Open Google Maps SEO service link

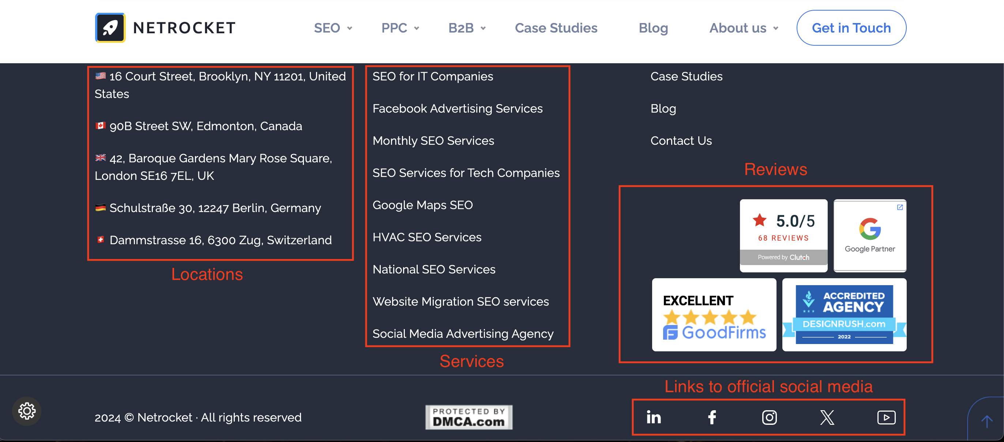(422, 205)
